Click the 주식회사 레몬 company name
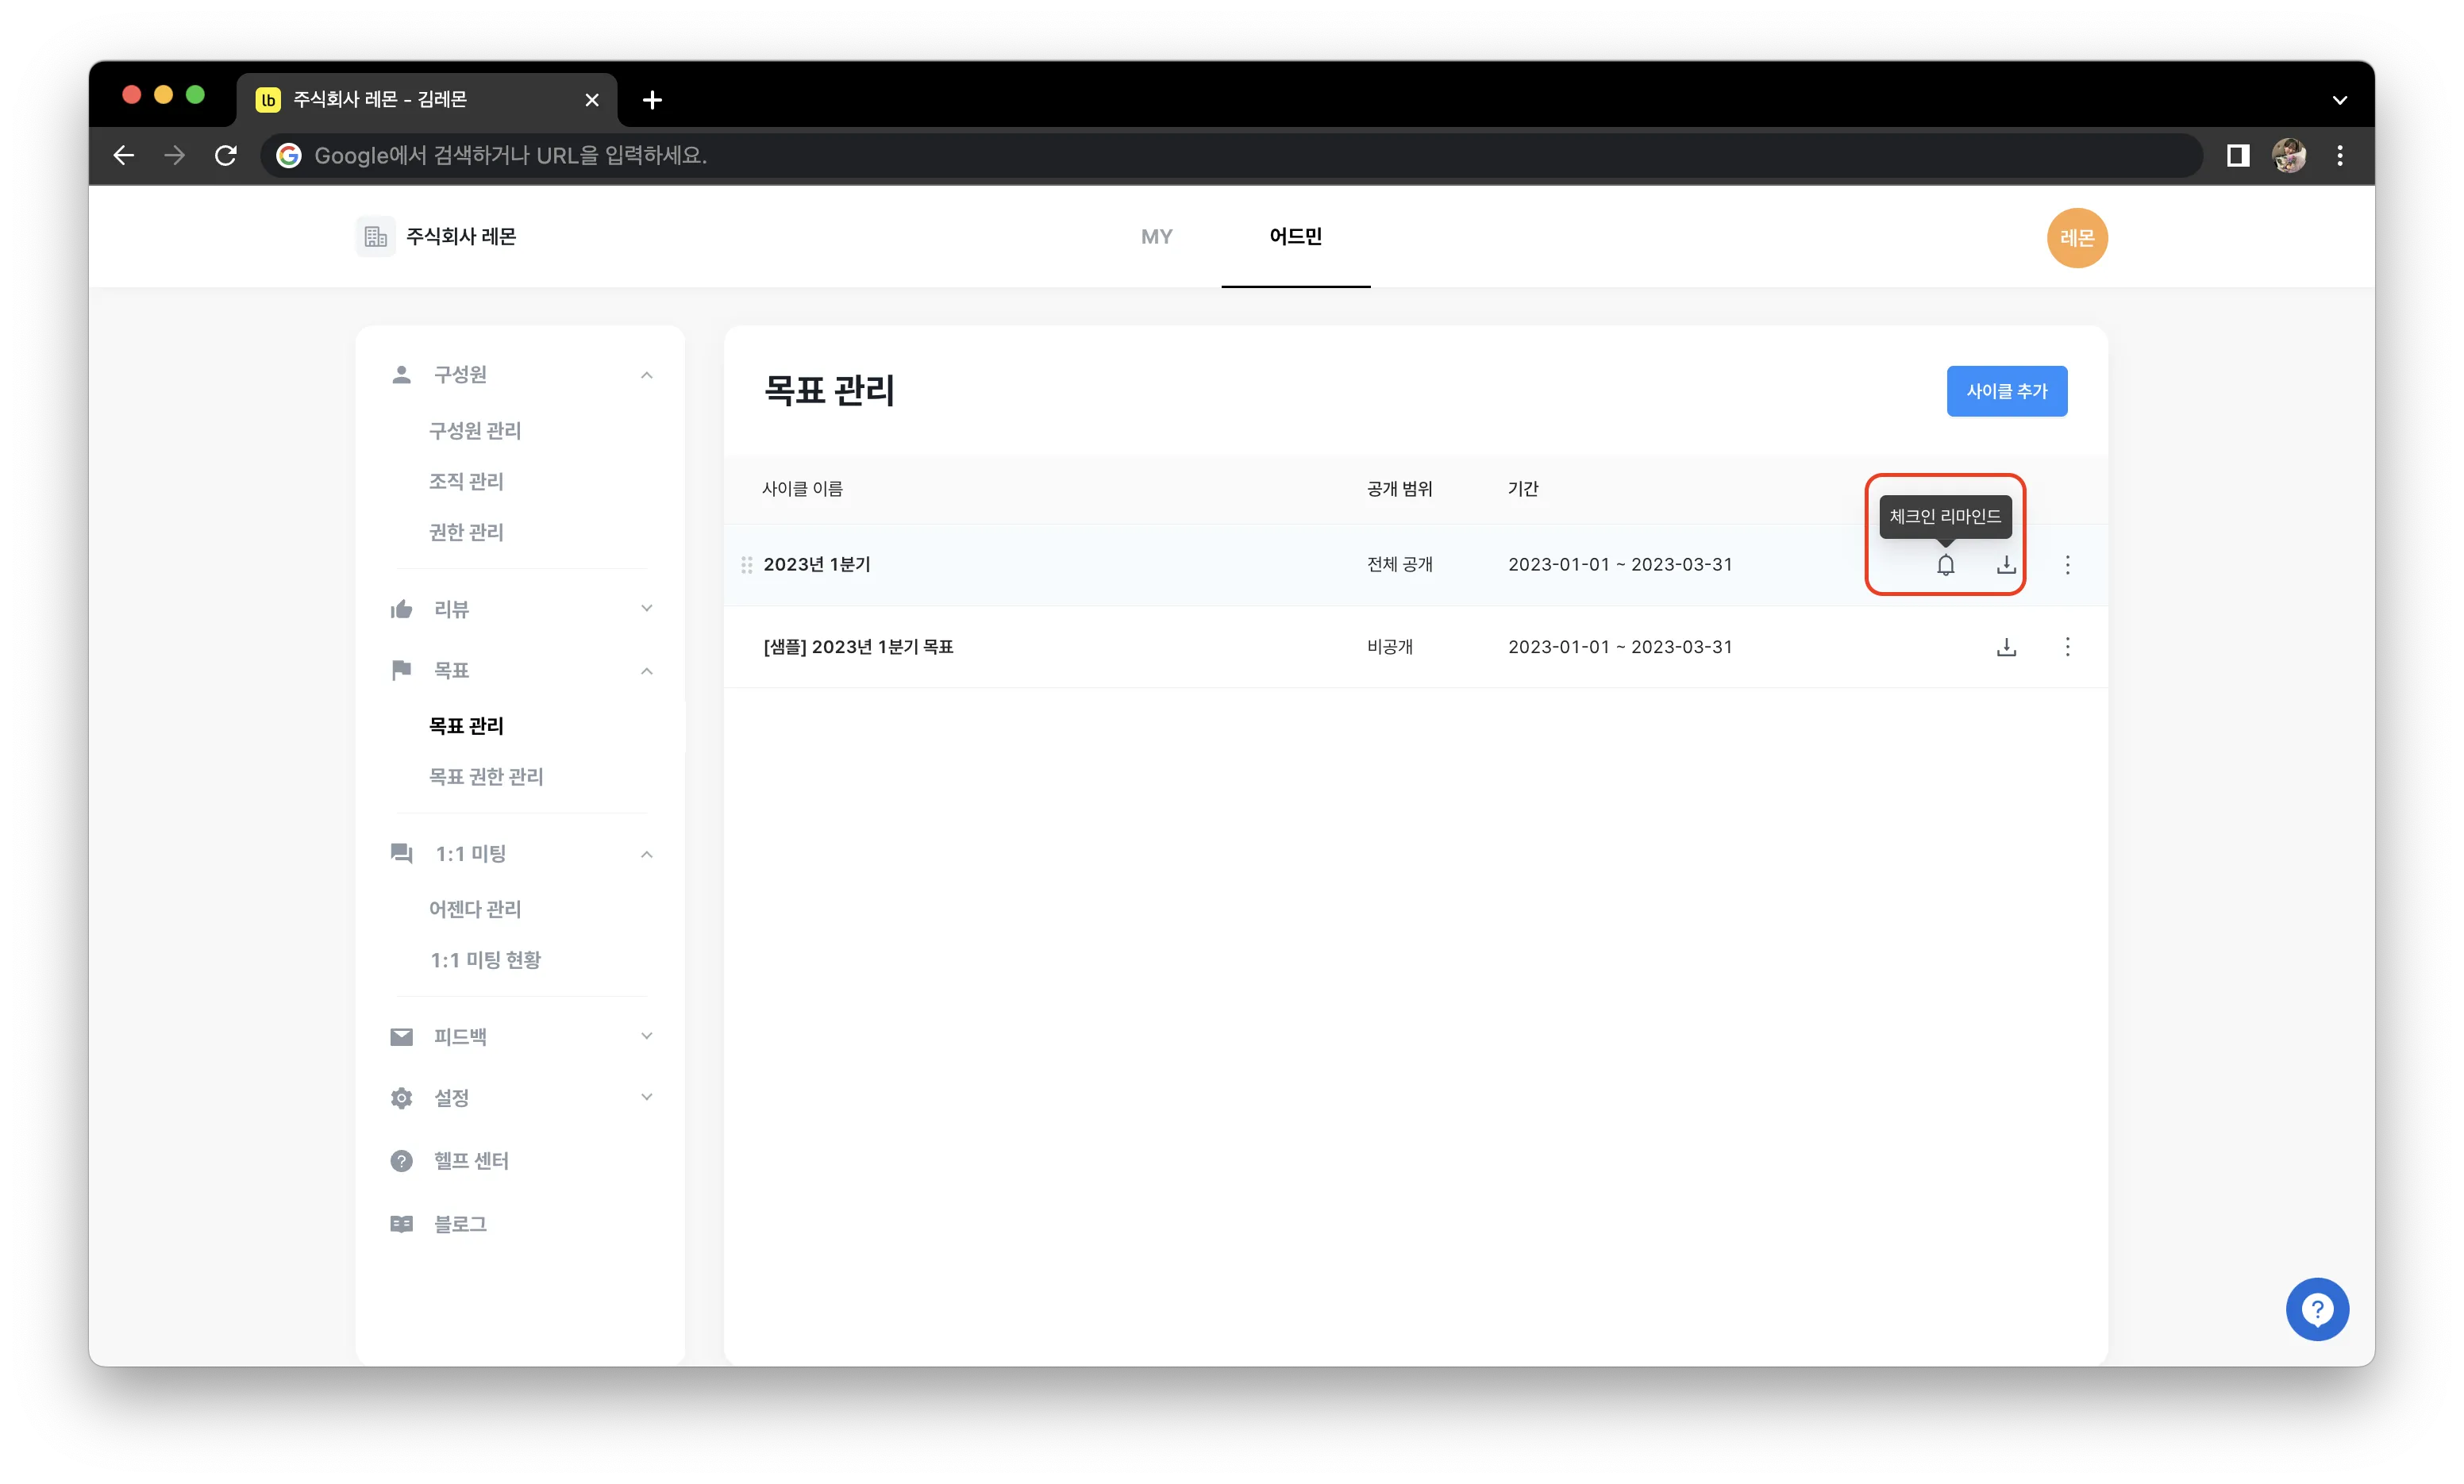The image size is (2464, 1484). point(461,237)
